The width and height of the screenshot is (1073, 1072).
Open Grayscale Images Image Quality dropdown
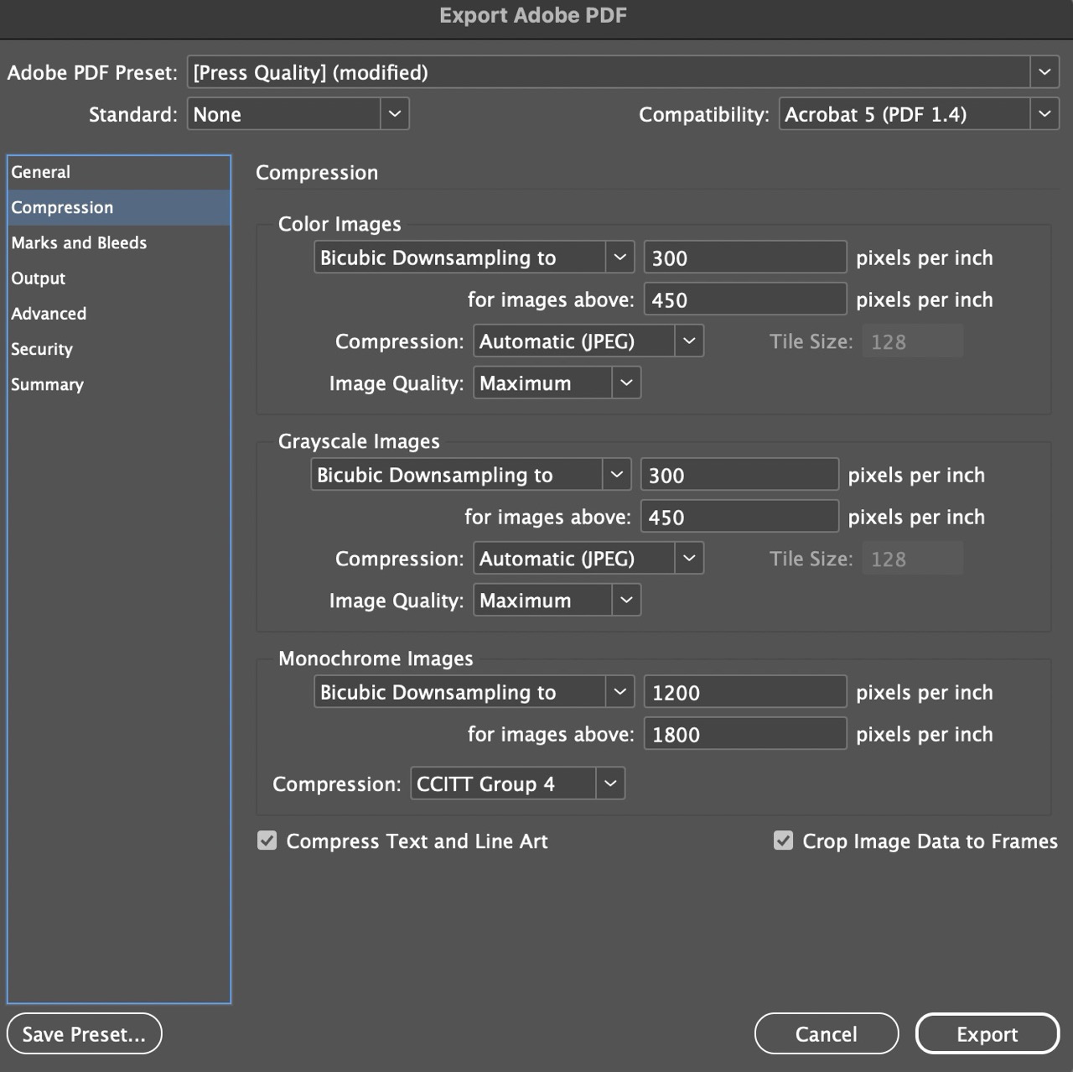pos(557,601)
